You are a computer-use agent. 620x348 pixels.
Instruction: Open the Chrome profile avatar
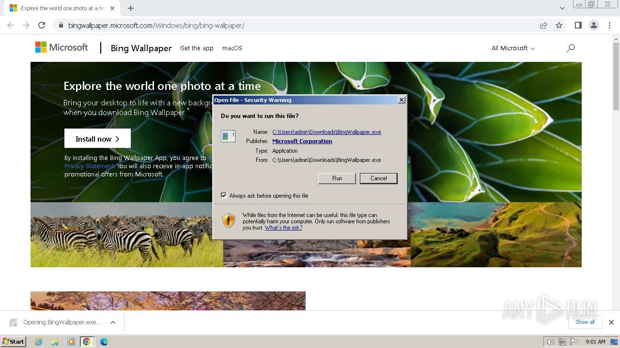(594, 25)
